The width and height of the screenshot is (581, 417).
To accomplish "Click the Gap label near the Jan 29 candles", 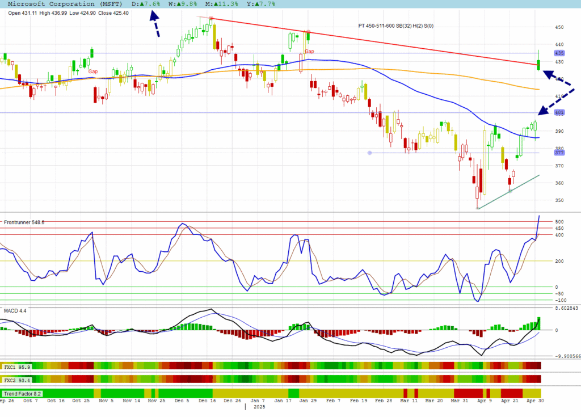I will [x=309, y=52].
